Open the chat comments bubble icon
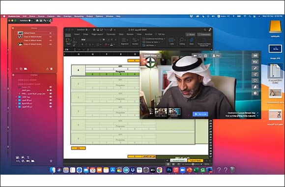This screenshot has width=285, height=187. [x=255, y=81]
